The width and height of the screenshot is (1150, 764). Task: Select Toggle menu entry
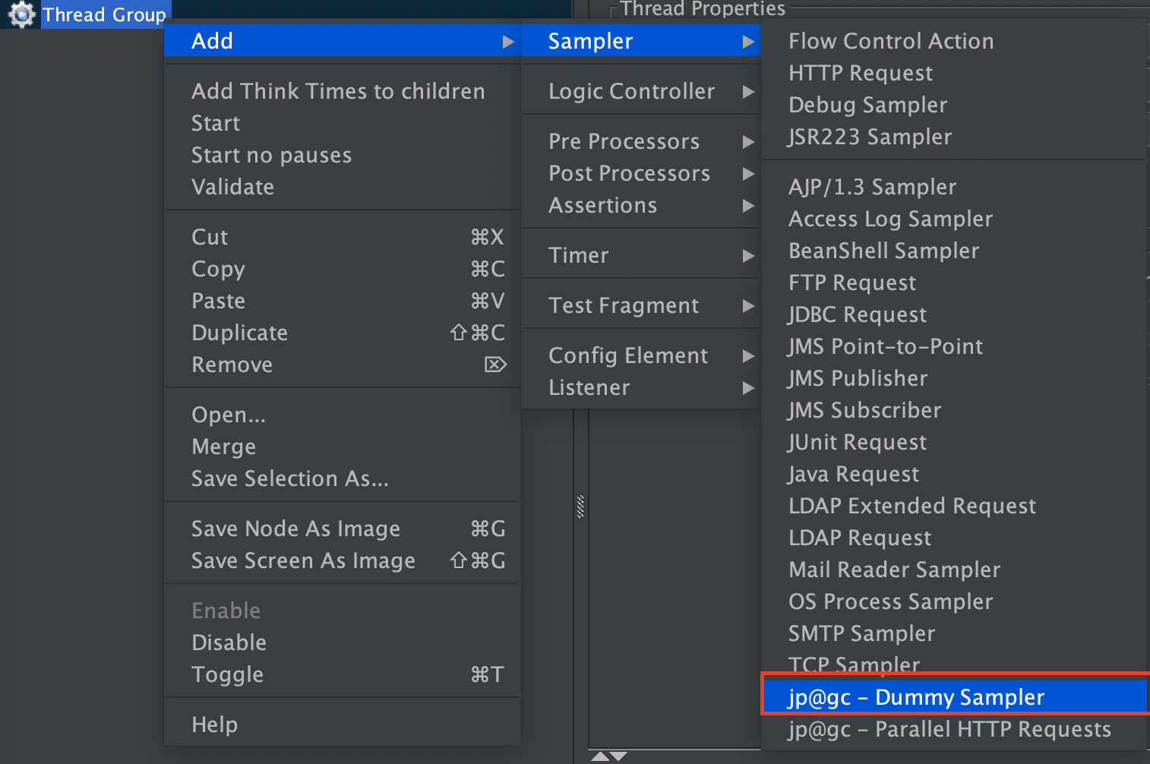tap(343, 674)
